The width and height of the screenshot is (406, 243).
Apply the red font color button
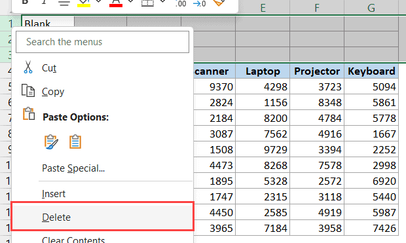[116, 3]
